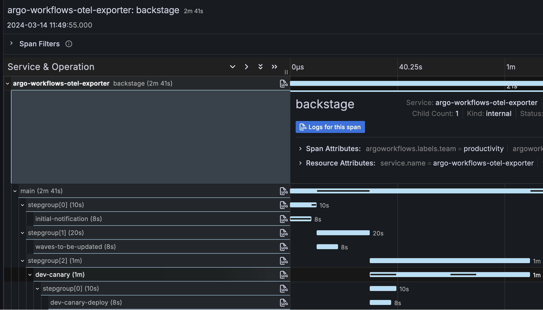Open logs for the dev-canary span
The image size is (543, 310).
point(284,274)
